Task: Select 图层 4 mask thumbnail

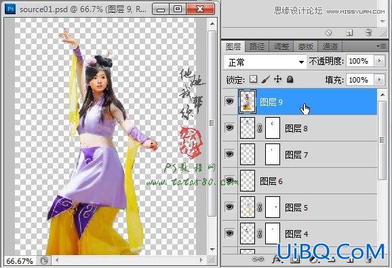Action: (x=272, y=233)
